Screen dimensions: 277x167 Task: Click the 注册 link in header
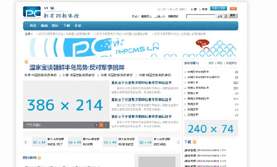pyautogui.click(x=194, y=9)
